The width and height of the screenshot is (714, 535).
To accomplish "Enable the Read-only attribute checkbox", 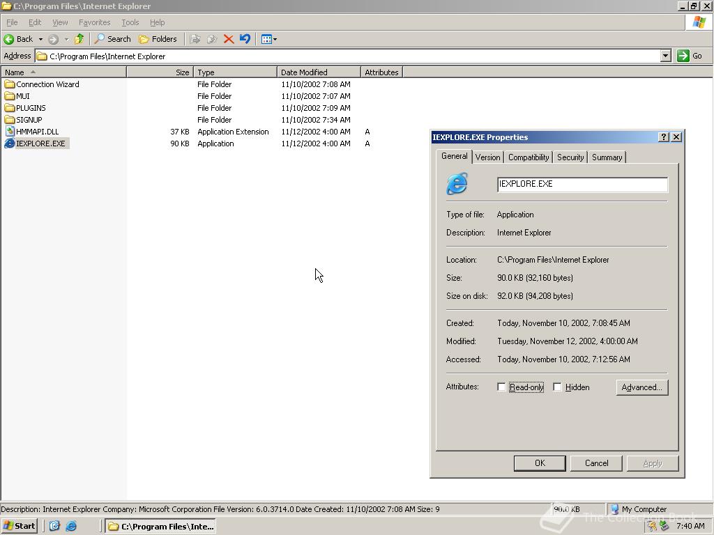I will pos(501,387).
